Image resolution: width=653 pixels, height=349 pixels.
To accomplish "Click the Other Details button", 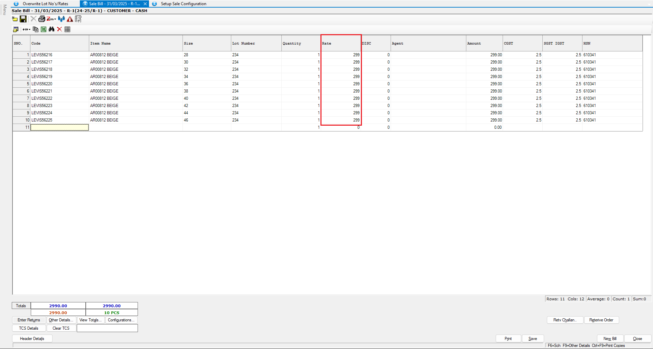I will [x=61, y=320].
